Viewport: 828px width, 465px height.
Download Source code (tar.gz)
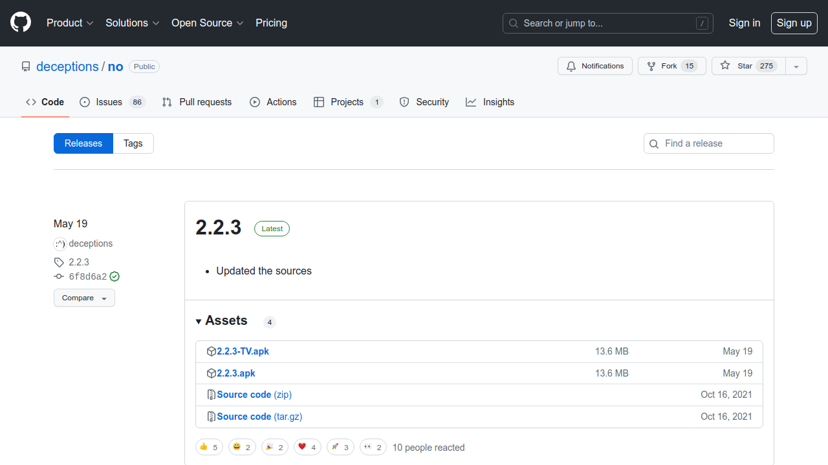pos(259,417)
